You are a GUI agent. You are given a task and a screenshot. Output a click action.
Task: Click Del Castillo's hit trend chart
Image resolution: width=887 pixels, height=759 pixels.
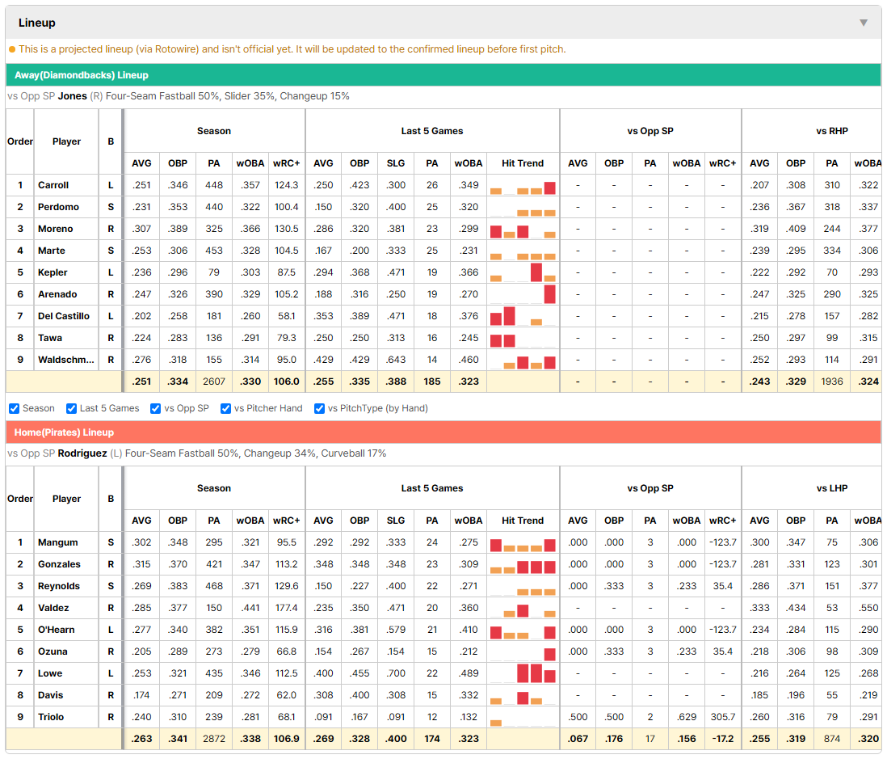point(523,316)
